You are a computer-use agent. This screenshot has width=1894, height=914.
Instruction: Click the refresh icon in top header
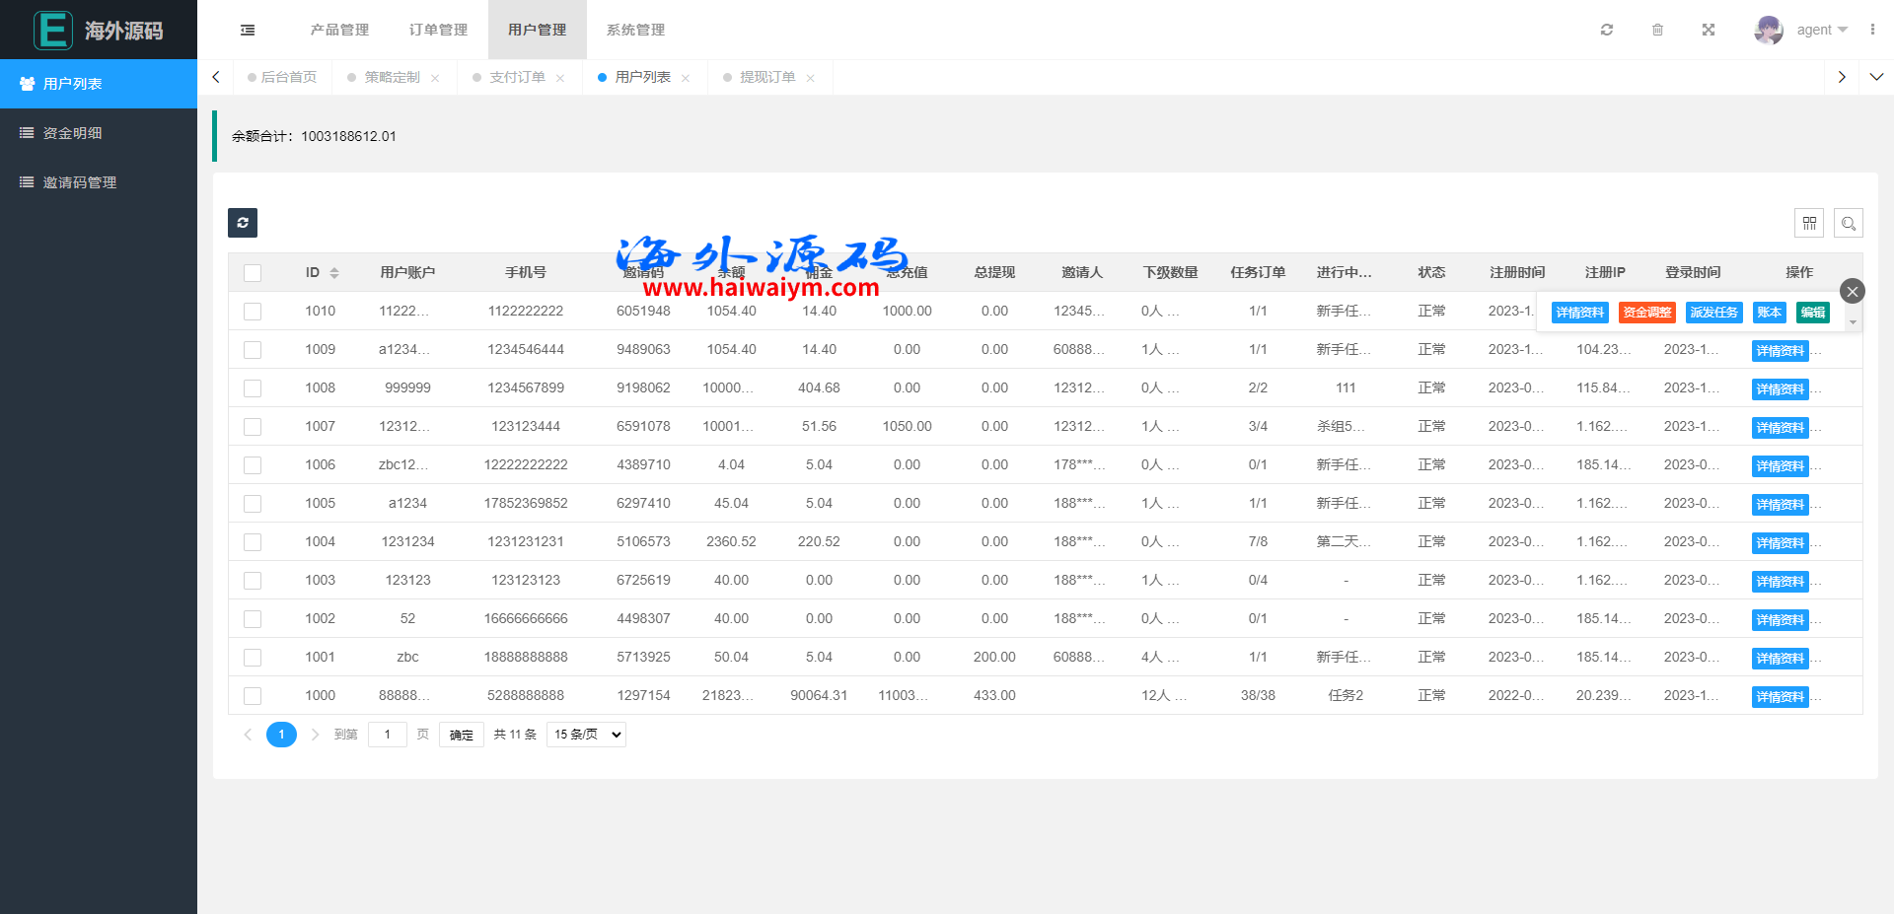tap(1607, 30)
